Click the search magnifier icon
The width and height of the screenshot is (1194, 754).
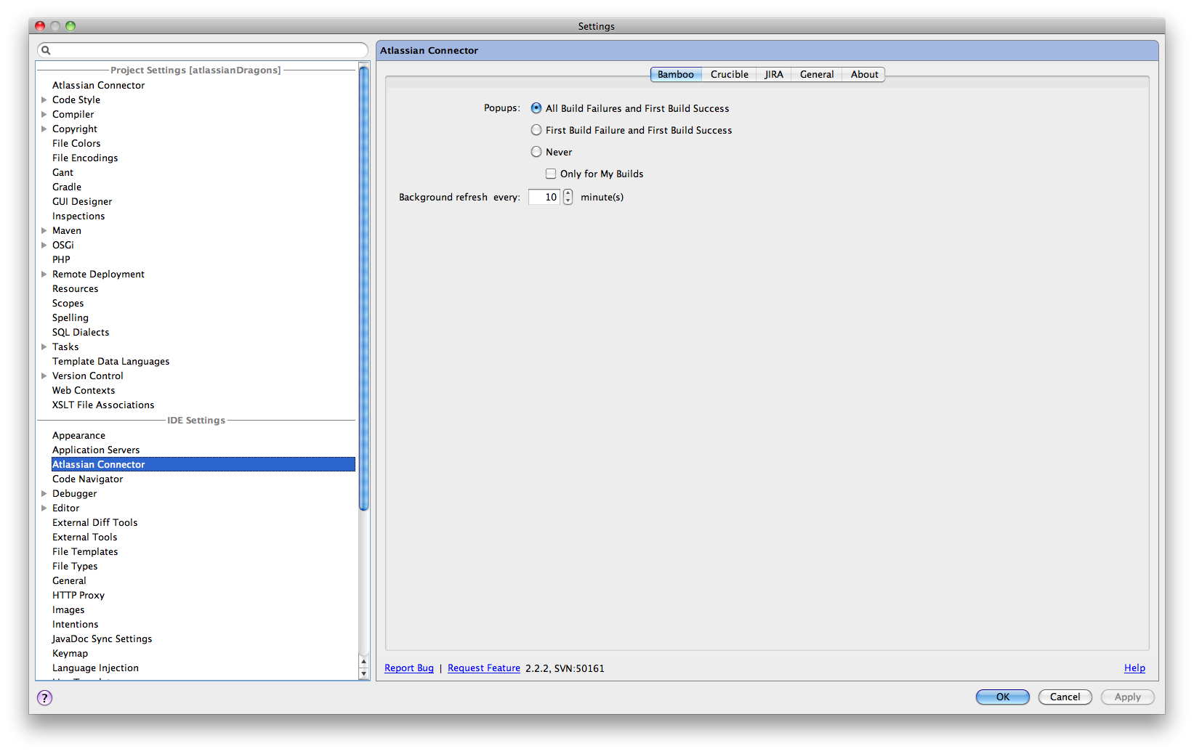click(46, 50)
